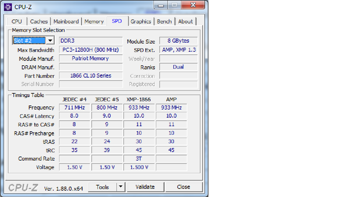Image resolution: width=351 pixels, height=197 pixels.
Task: Click the '711 MHz' frequency cell
Action: [75, 107]
